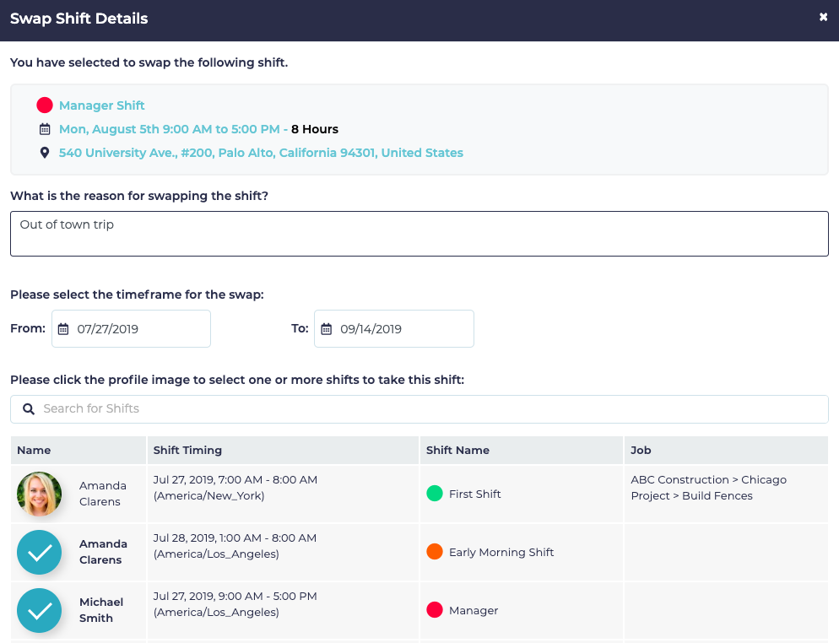Click calendar icon in From date field

point(63,329)
